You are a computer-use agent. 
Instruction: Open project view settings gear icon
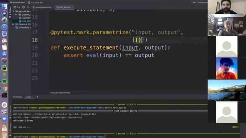[x=23, y=7]
